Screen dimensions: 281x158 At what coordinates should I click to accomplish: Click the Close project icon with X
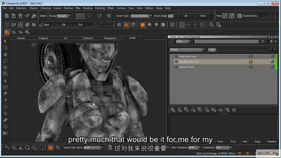[13, 16]
